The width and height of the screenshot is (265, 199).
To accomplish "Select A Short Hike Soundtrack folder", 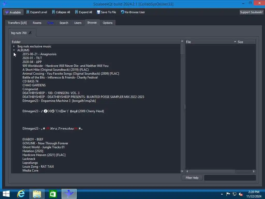I will tap(56, 69).
